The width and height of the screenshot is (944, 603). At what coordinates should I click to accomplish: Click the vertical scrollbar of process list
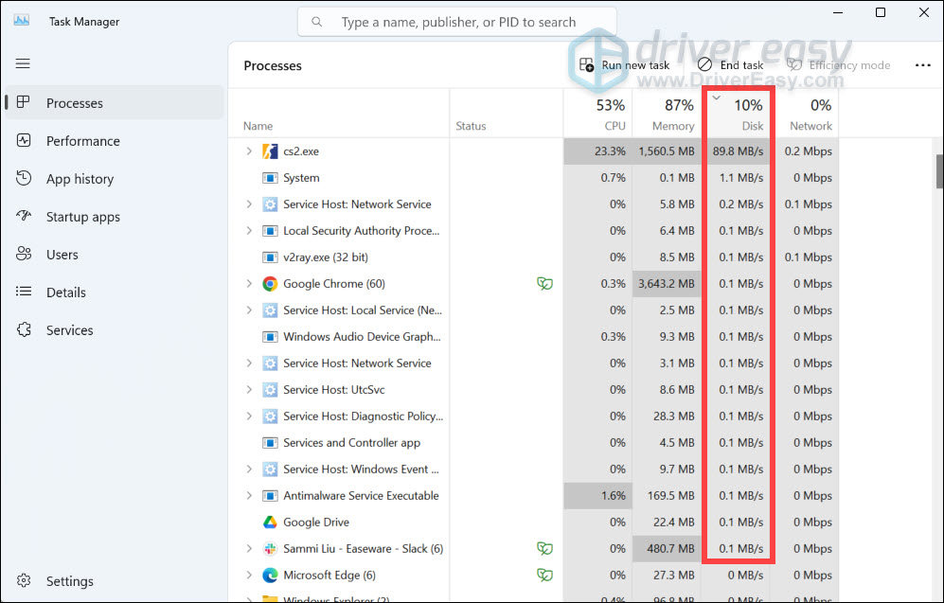pos(937,170)
